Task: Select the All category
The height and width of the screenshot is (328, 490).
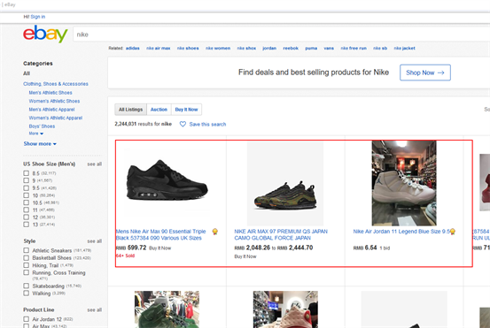Action: [27, 73]
